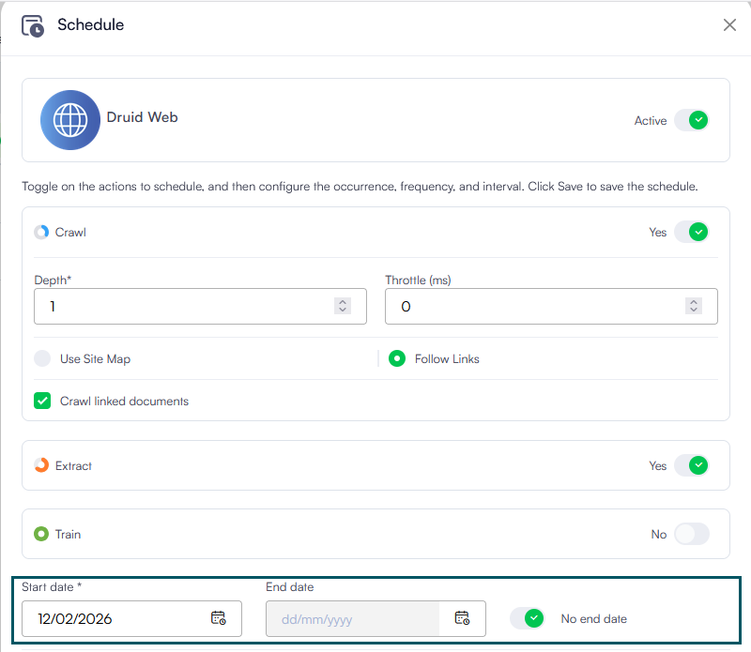Open the End date calendar picker
The height and width of the screenshot is (652, 751).
[462, 618]
